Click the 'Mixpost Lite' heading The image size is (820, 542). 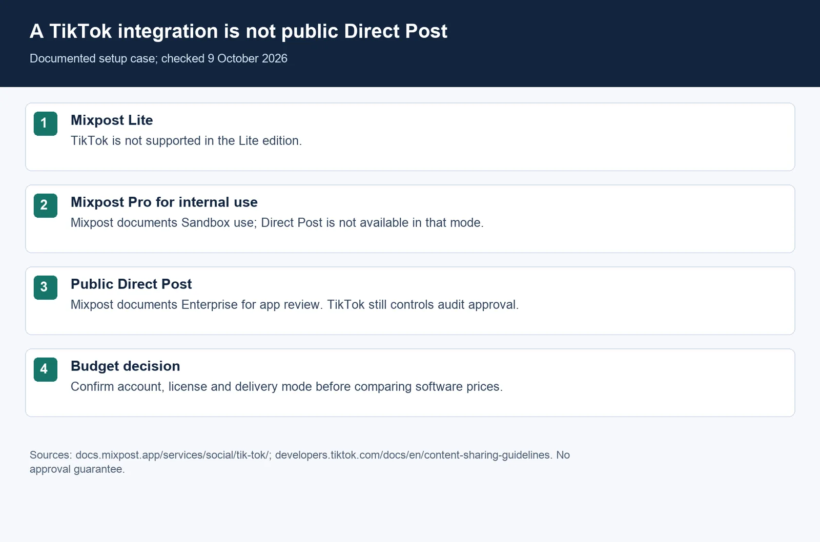point(112,120)
